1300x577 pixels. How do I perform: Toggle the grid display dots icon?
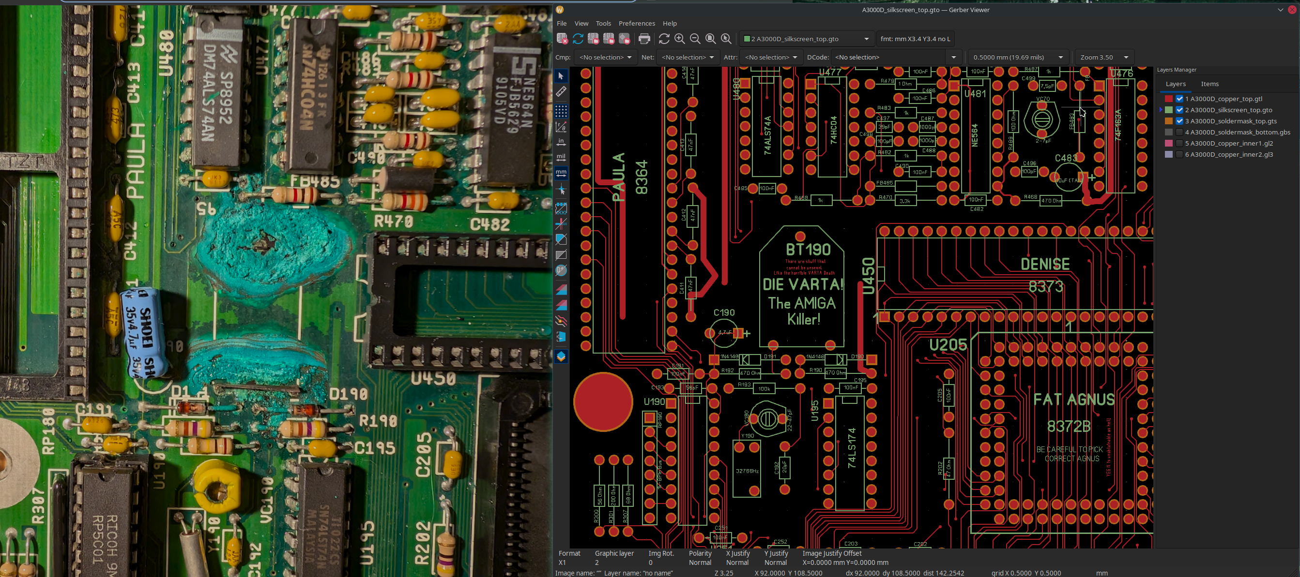click(x=561, y=111)
